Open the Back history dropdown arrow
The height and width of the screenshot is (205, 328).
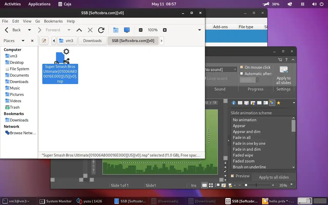[29, 30]
